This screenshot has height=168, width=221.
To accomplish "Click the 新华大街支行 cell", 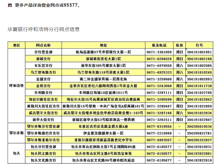I will point(44,120).
